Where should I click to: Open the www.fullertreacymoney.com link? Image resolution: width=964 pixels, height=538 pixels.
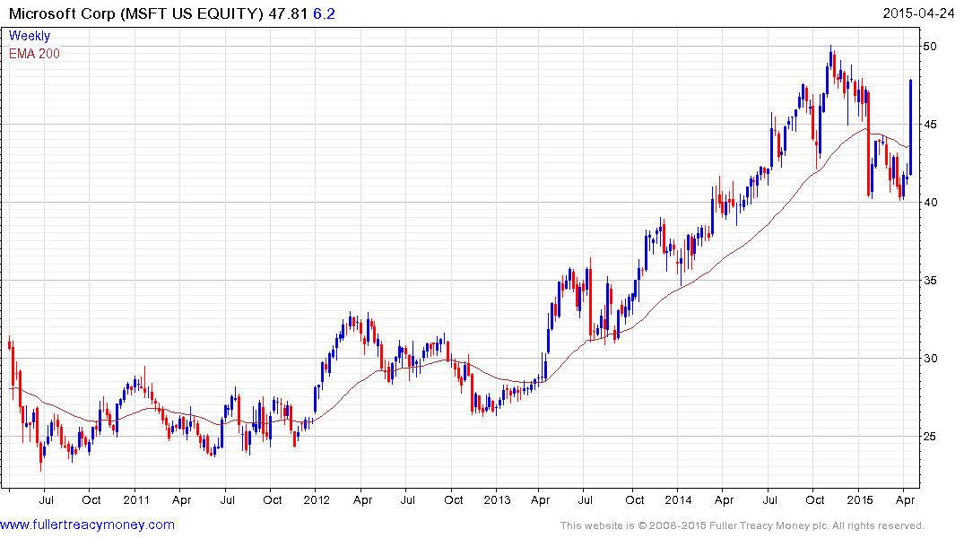(x=87, y=525)
